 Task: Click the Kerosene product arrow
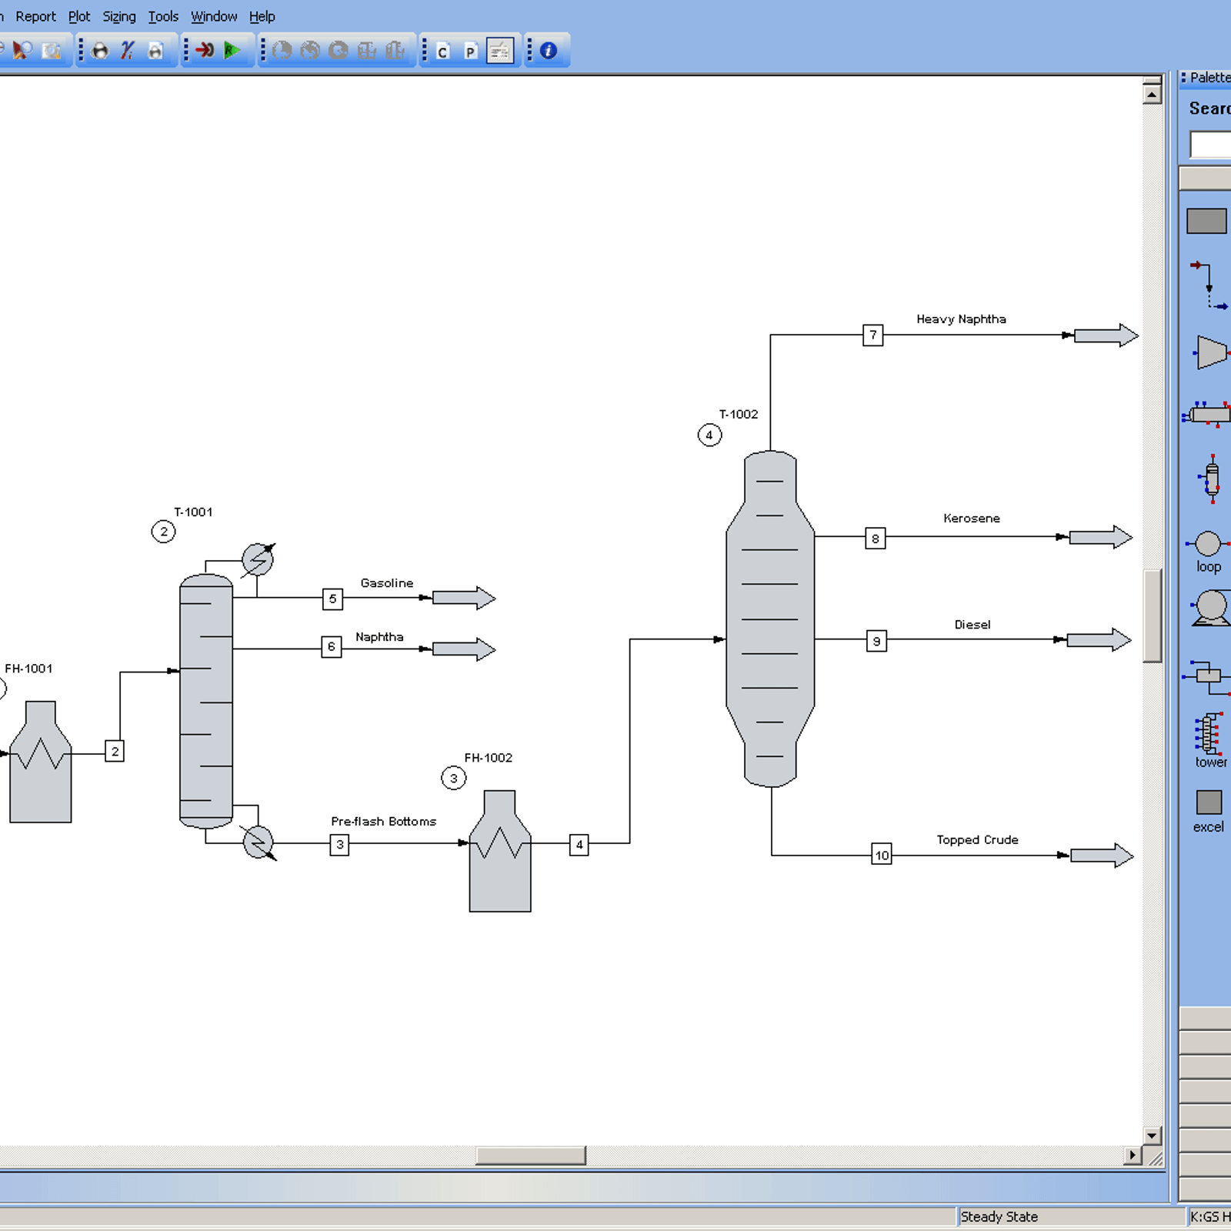(x=1101, y=537)
